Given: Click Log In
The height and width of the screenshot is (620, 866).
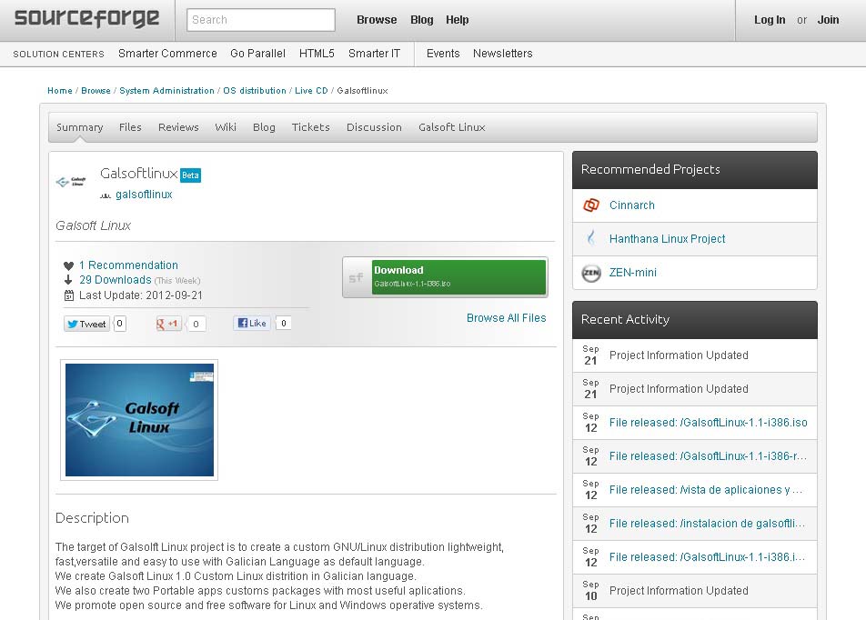Looking at the screenshot, I should point(770,20).
